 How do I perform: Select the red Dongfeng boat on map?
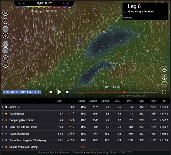(x=103, y=32)
